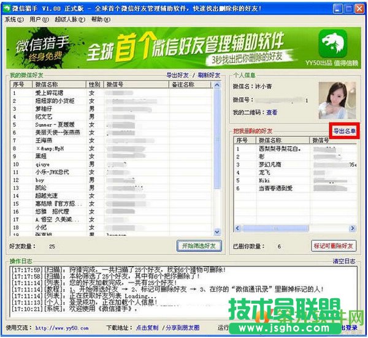Click the 刷新好友 link
The image size is (368, 338).
point(209,75)
